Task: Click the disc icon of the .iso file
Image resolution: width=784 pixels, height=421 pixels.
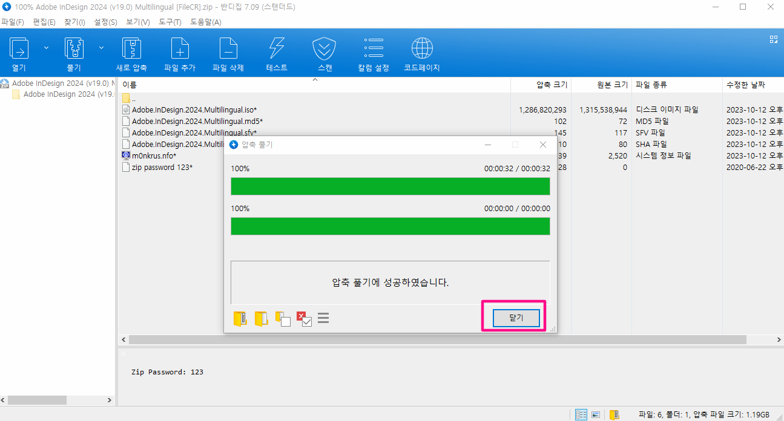Action: pos(126,110)
